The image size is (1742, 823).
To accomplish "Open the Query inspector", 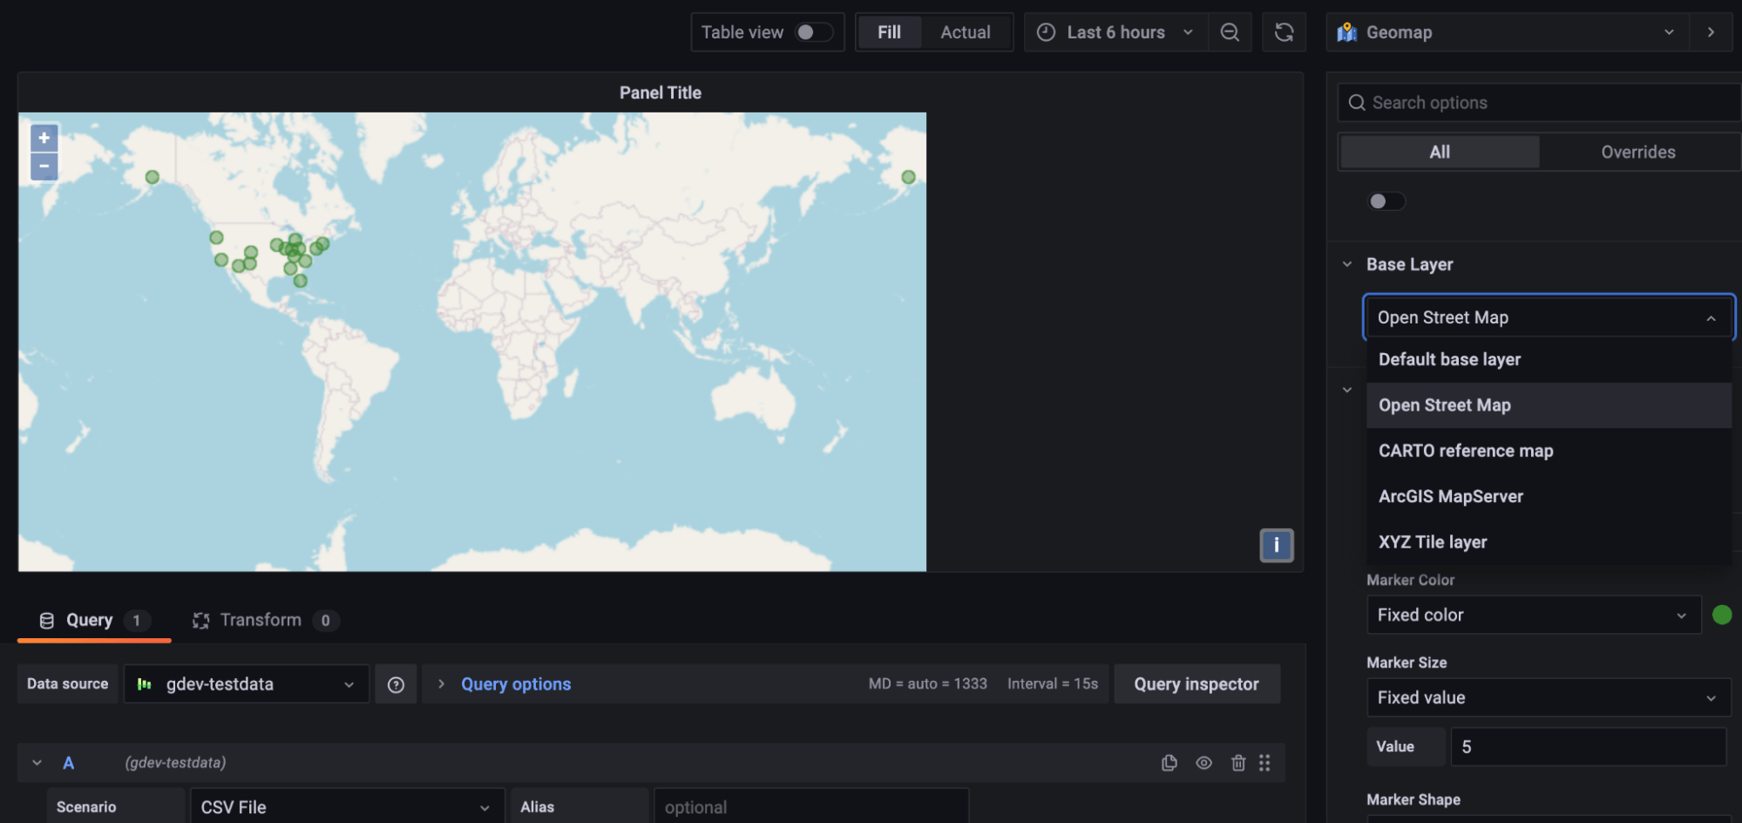I will [1196, 684].
